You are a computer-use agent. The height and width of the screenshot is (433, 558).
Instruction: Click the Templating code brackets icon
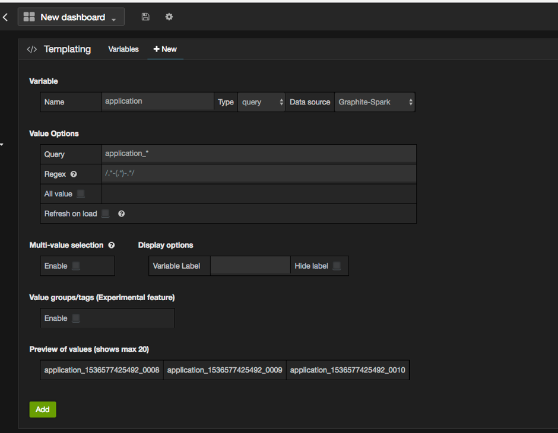[32, 49]
